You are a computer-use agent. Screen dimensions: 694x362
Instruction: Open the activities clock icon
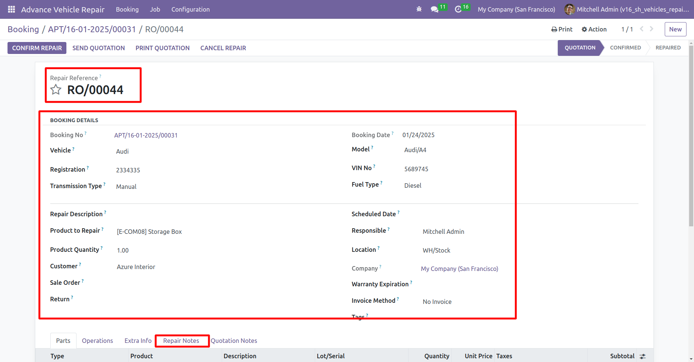click(458, 9)
